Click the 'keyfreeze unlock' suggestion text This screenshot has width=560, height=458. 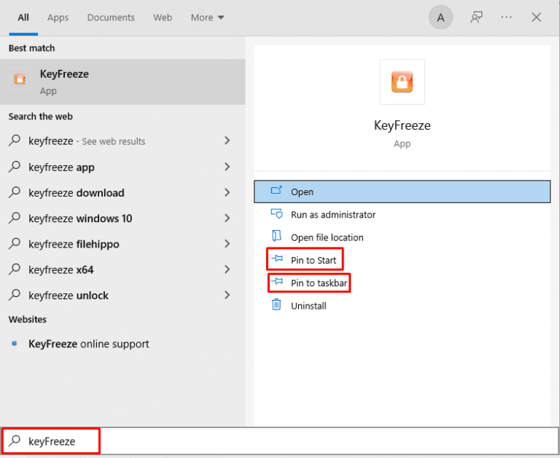coord(69,296)
